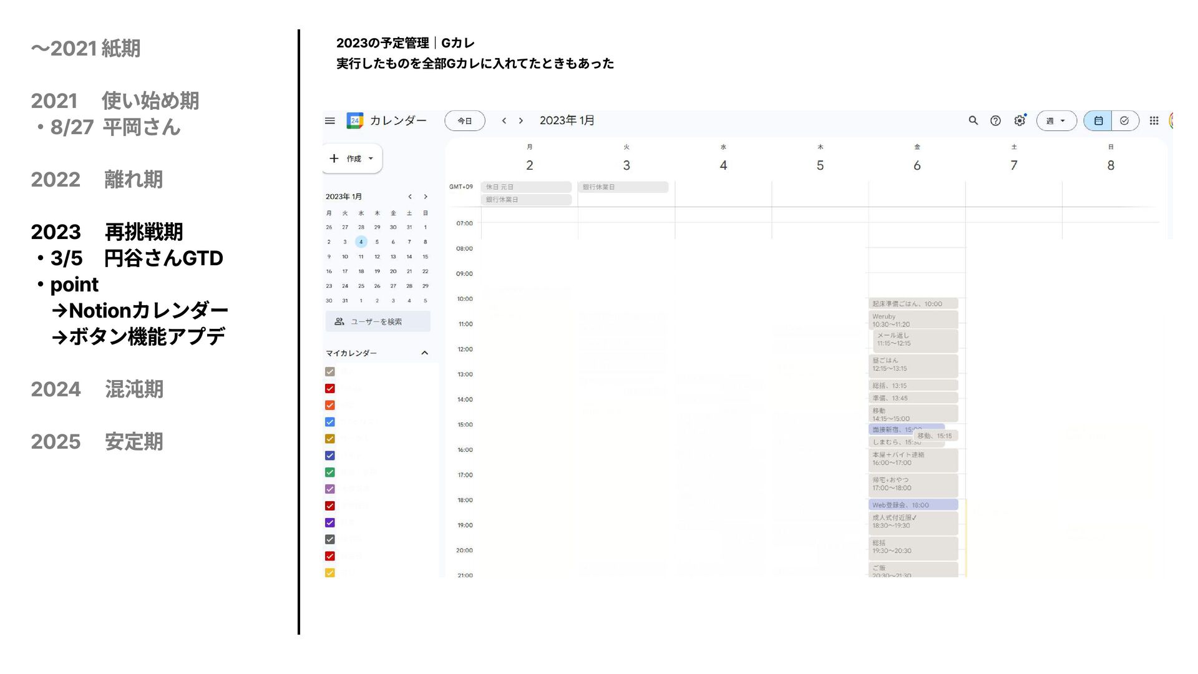Toggle the green calendar checkbox
The height and width of the screenshot is (674, 1198).
pos(330,472)
